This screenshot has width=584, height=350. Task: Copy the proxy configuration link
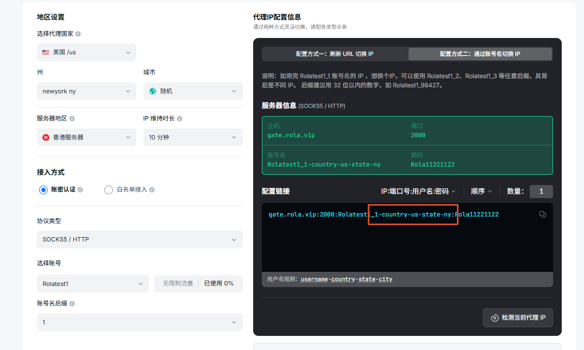pos(542,214)
